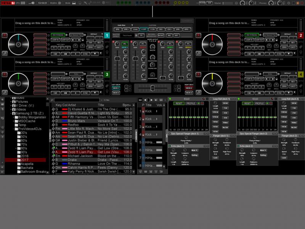Pause deck 1 with the pause button
Screen dimensions: 305x229
[x=65, y=54]
